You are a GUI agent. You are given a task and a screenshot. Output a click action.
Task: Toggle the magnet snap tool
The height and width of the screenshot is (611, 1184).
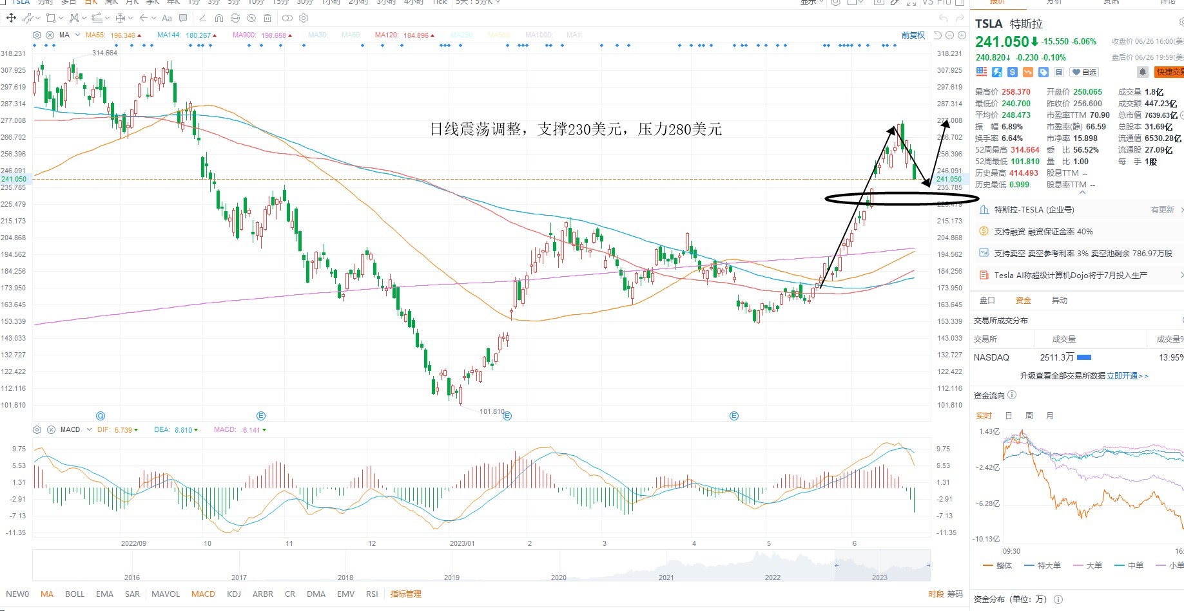tap(219, 18)
